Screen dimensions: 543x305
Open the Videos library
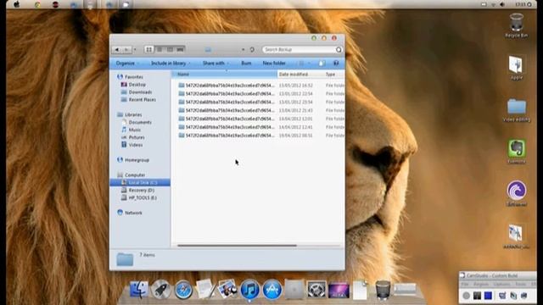click(132, 145)
